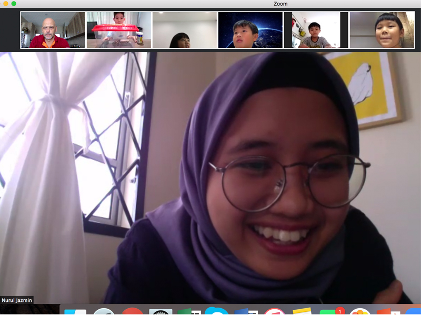The height and width of the screenshot is (315, 421).
Task: Open Photos from the Dock
Action: [360, 311]
